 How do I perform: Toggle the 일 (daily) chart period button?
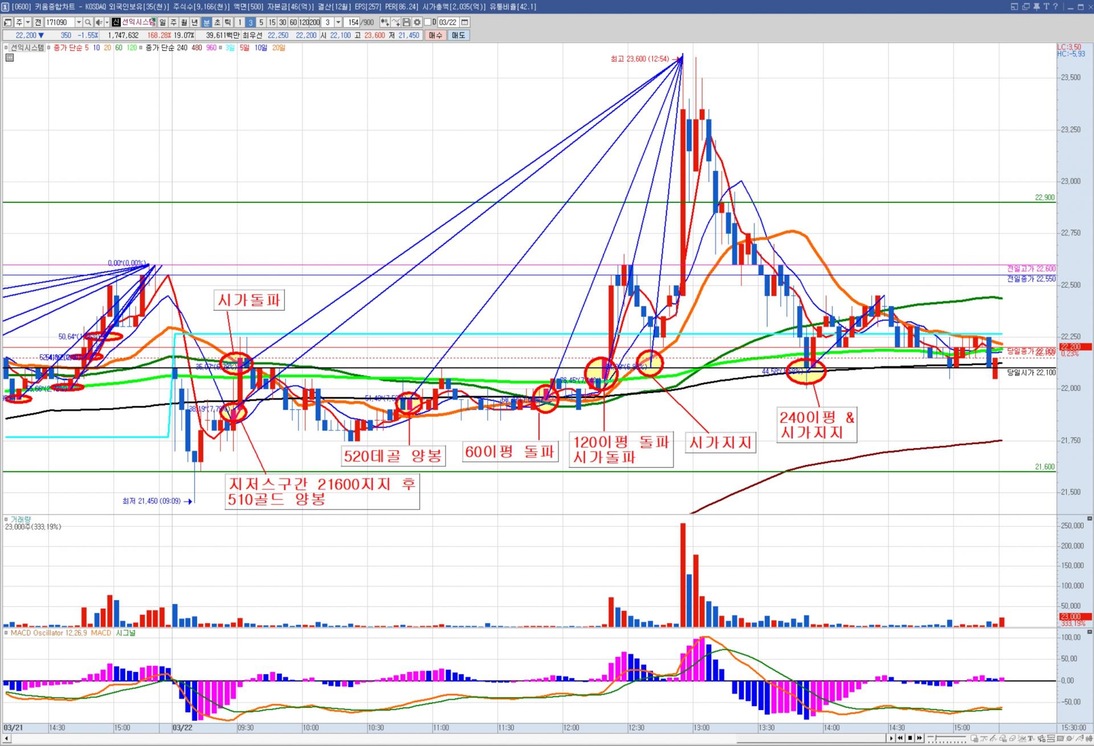(162, 22)
